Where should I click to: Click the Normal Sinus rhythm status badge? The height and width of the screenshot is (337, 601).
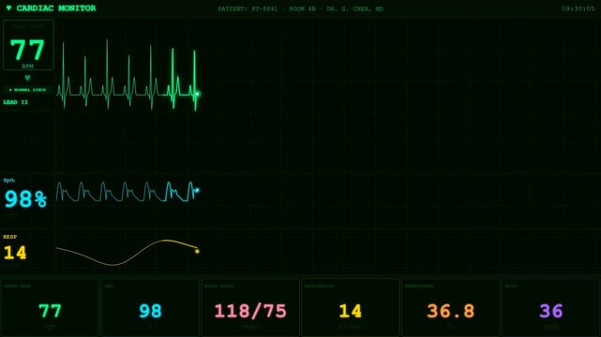tap(27, 90)
